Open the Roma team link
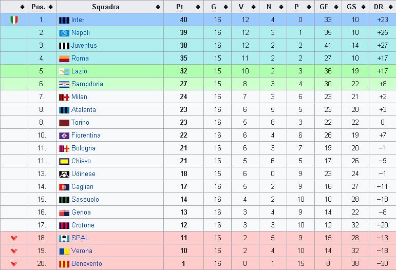Image resolution: width=396 pixels, height=270 pixels. coord(80,59)
